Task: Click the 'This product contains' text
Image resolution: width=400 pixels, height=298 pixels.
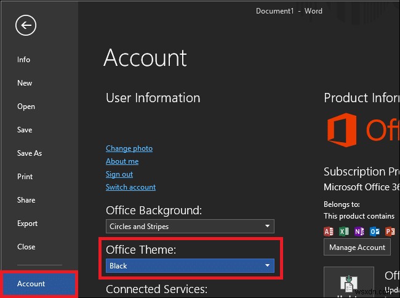Action: [x=359, y=216]
